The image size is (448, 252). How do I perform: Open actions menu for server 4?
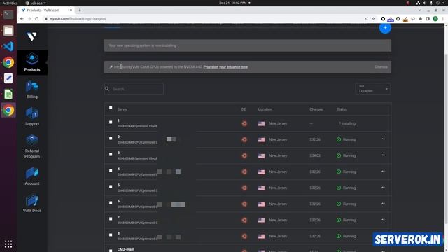[x=383, y=171]
